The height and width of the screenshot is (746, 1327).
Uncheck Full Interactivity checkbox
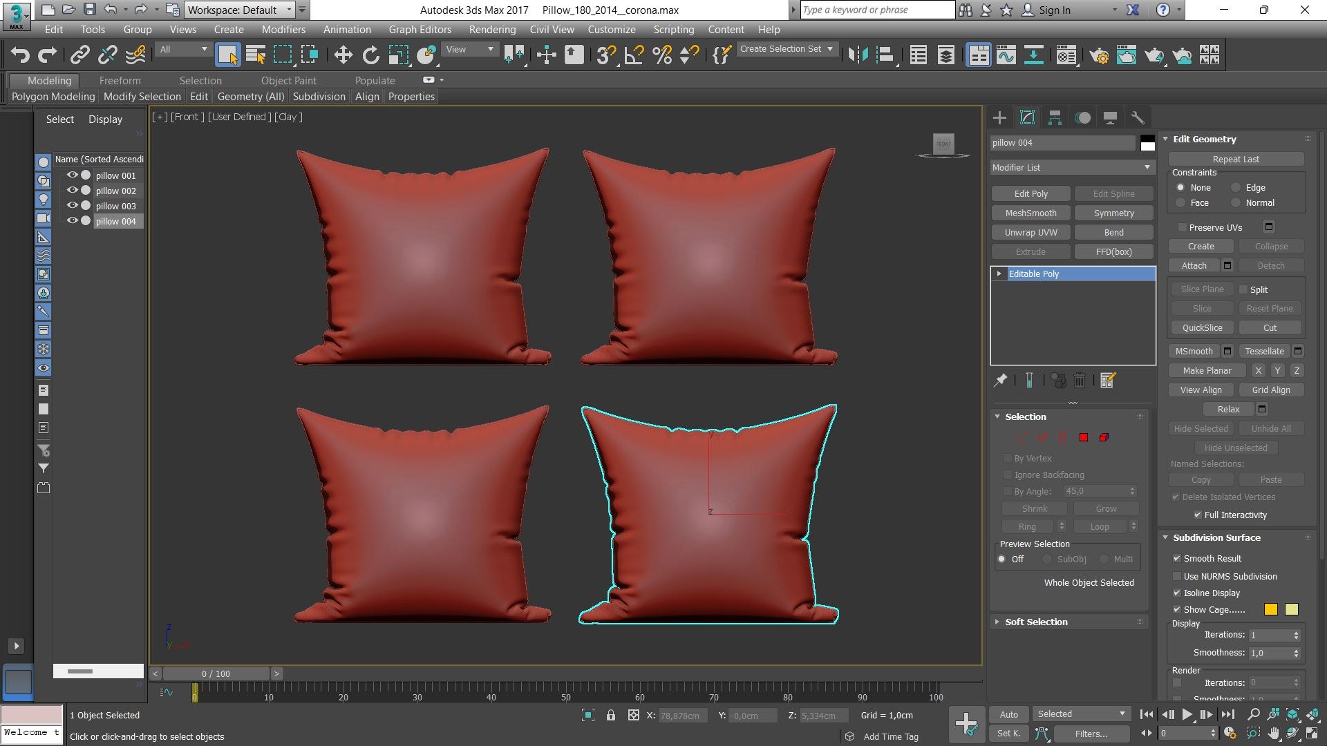[1198, 515]
